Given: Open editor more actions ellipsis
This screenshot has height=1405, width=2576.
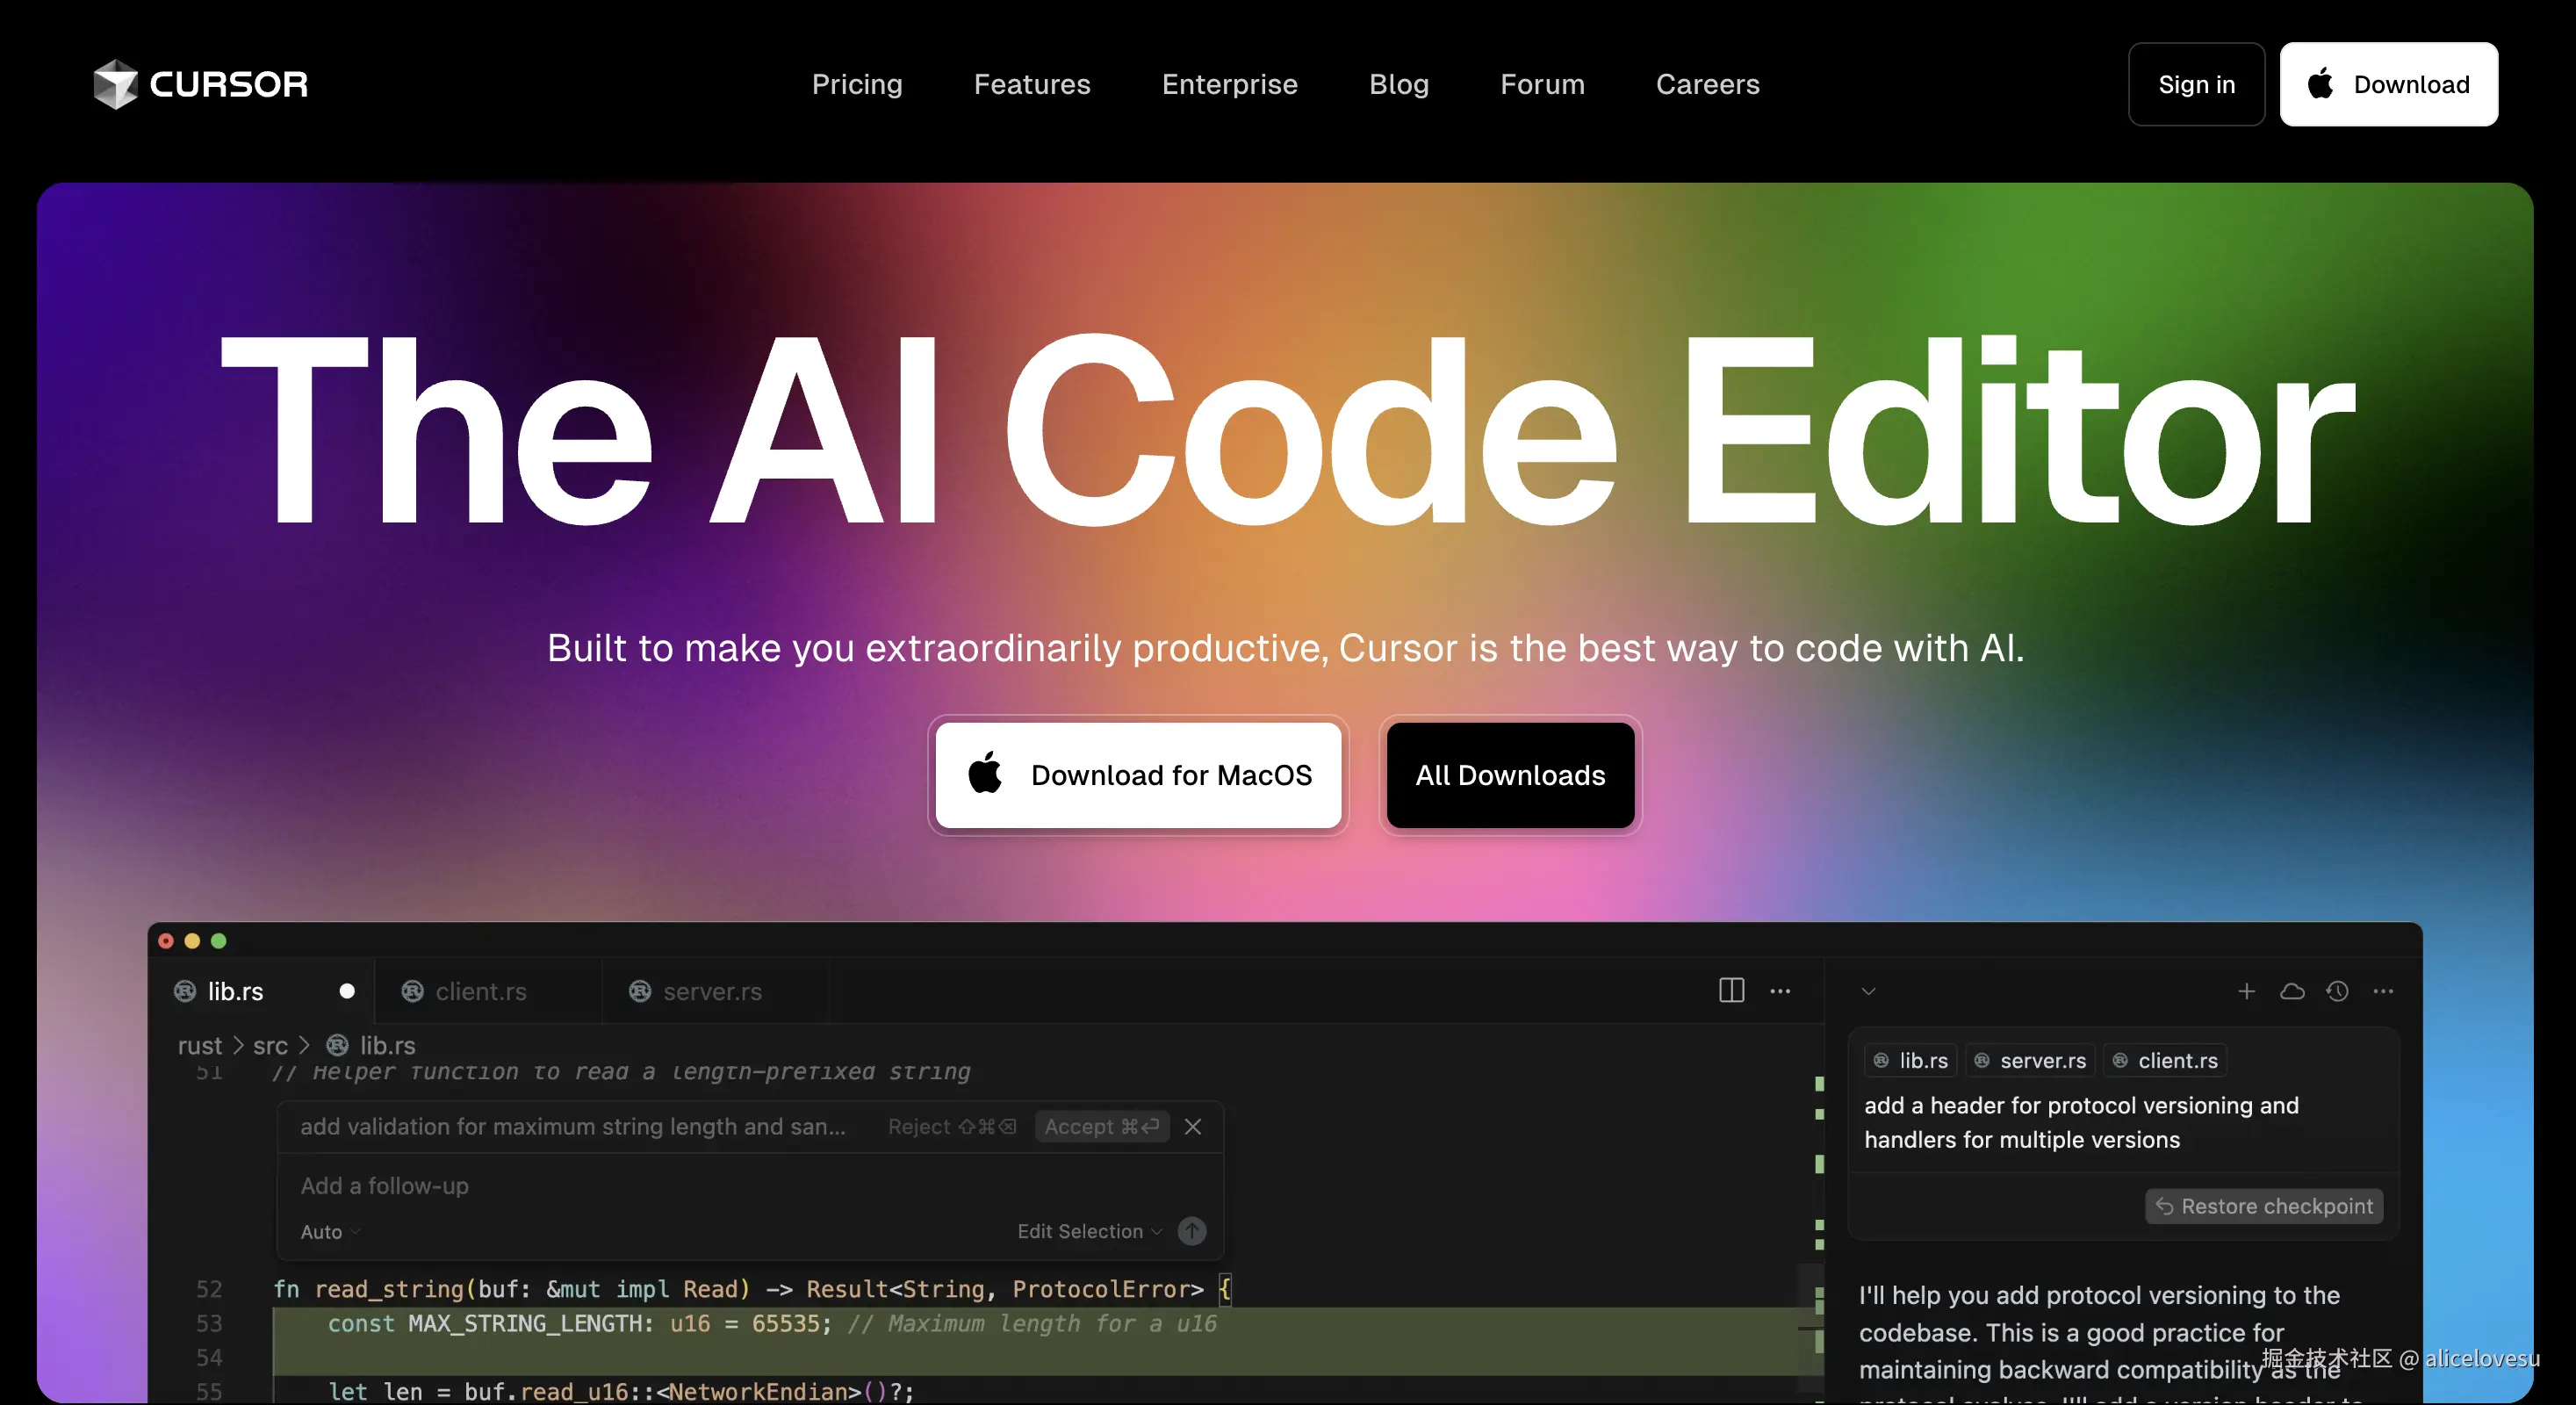Looking at the screenshot, I should (1780, 990).
